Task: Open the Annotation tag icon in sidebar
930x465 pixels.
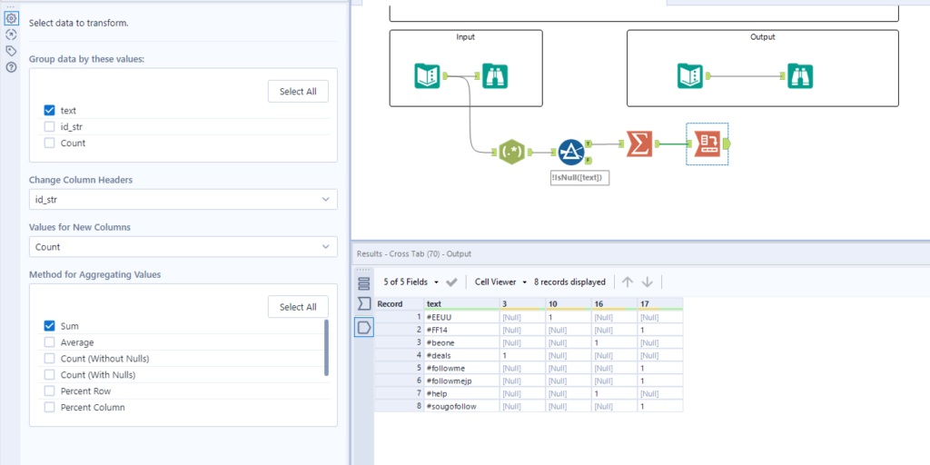Action: (x=11, y=51)
